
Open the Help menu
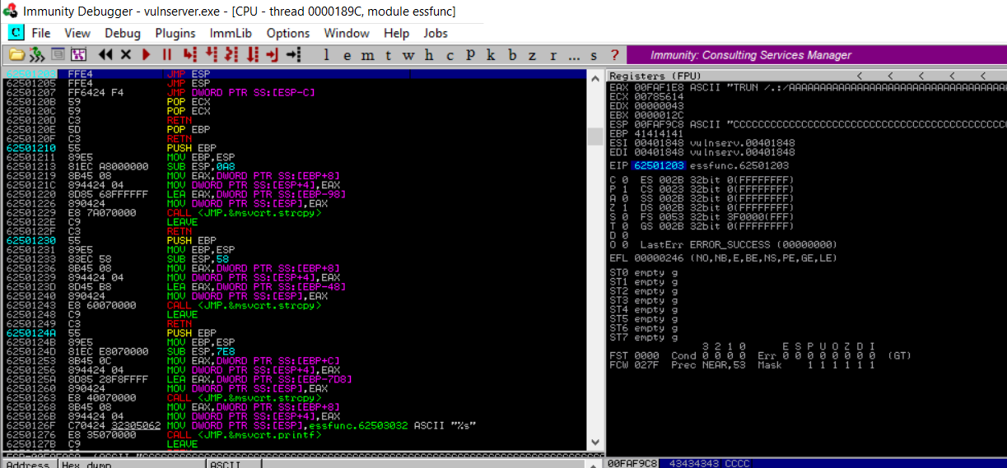coord(396,33)
